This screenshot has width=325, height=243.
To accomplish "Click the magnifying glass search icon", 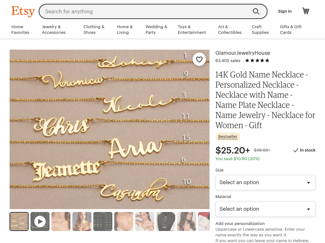I will point(256,11).
